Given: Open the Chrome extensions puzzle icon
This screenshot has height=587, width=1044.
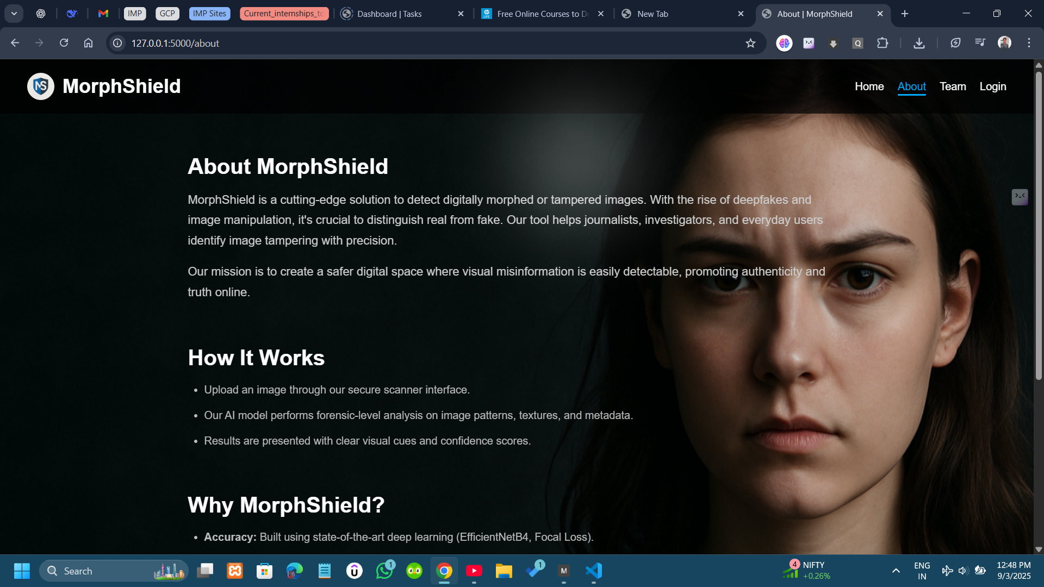Looking at the screenshot, I should click(883, 43).
